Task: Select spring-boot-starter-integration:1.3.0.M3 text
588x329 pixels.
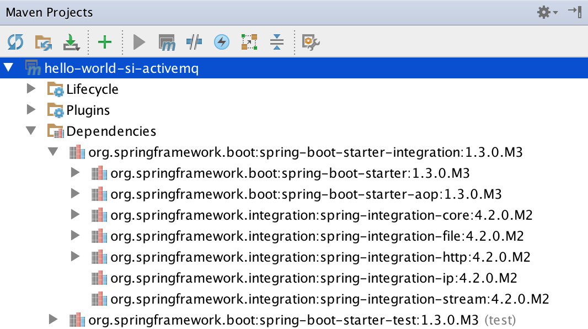Action: [306, 152]
